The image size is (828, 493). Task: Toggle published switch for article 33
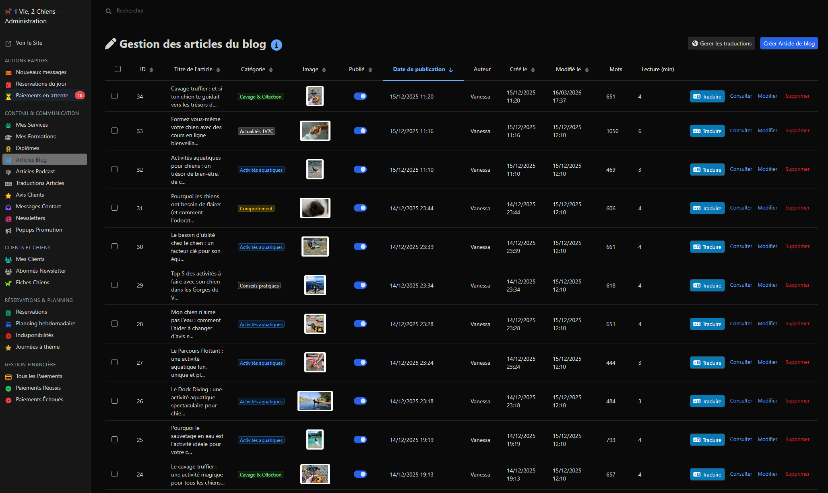pyautogui.click(x=360, y=131)
